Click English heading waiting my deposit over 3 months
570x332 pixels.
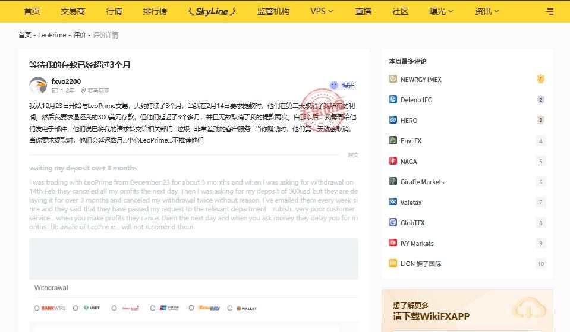83,168
